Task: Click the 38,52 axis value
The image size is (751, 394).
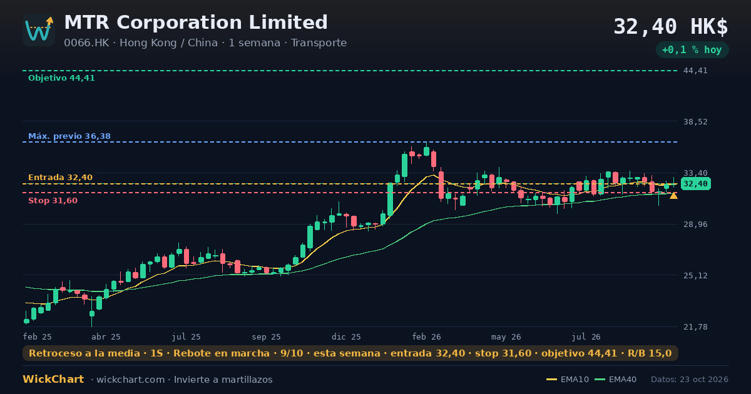Action: tap(696, 122)
